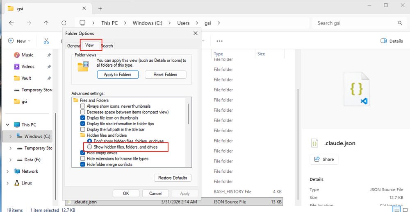The width and height of the screenshot is (410, 212).
Task: Switch to the General tab
Action: click(73, 46)
